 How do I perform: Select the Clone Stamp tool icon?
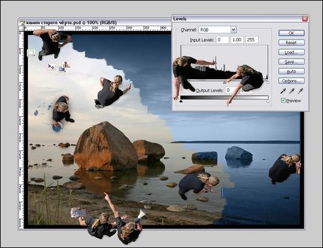point(66,64)
